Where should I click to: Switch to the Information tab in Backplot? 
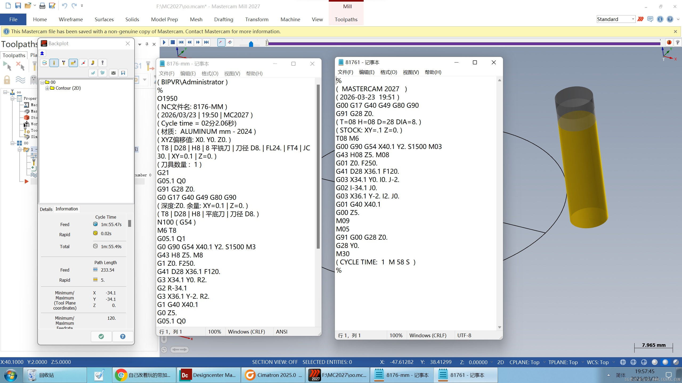pyautogui.click(x=67, y=209)
